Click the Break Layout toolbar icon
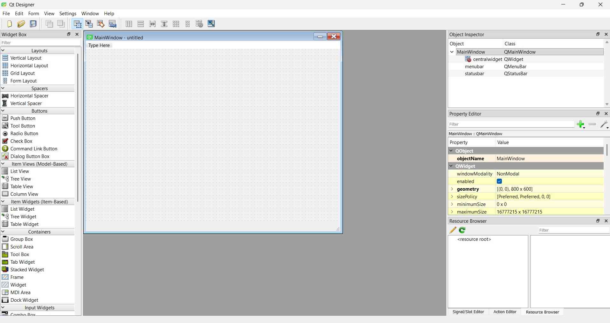Image resolution: width=610 pixels, height=323 pixels. tap(199, 24)
